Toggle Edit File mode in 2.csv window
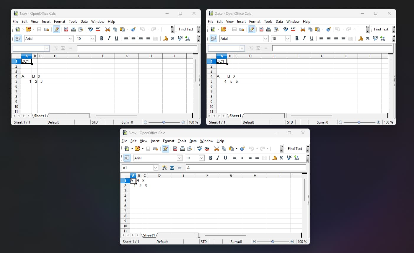This screenshot has height=253, width=414. (252, 29)
